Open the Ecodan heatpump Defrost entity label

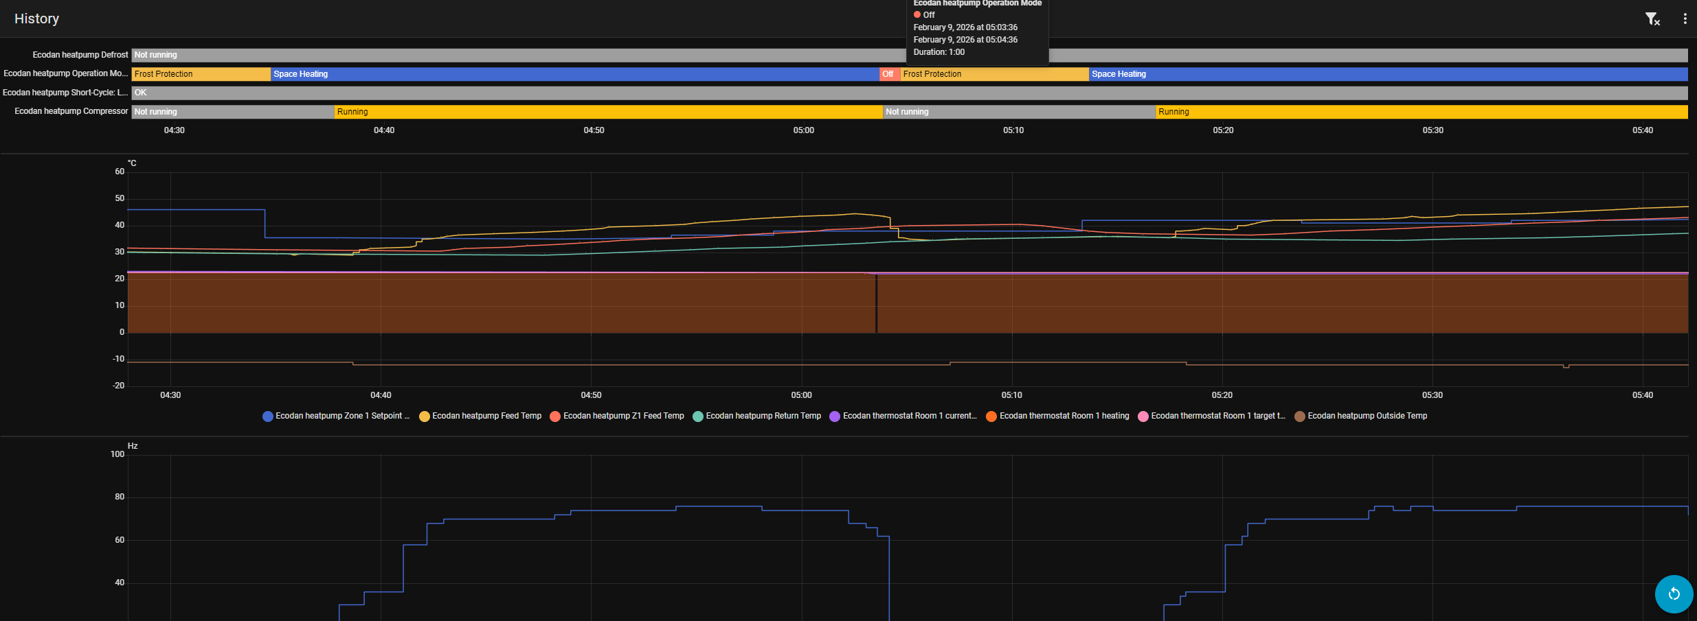coord(80,55)
